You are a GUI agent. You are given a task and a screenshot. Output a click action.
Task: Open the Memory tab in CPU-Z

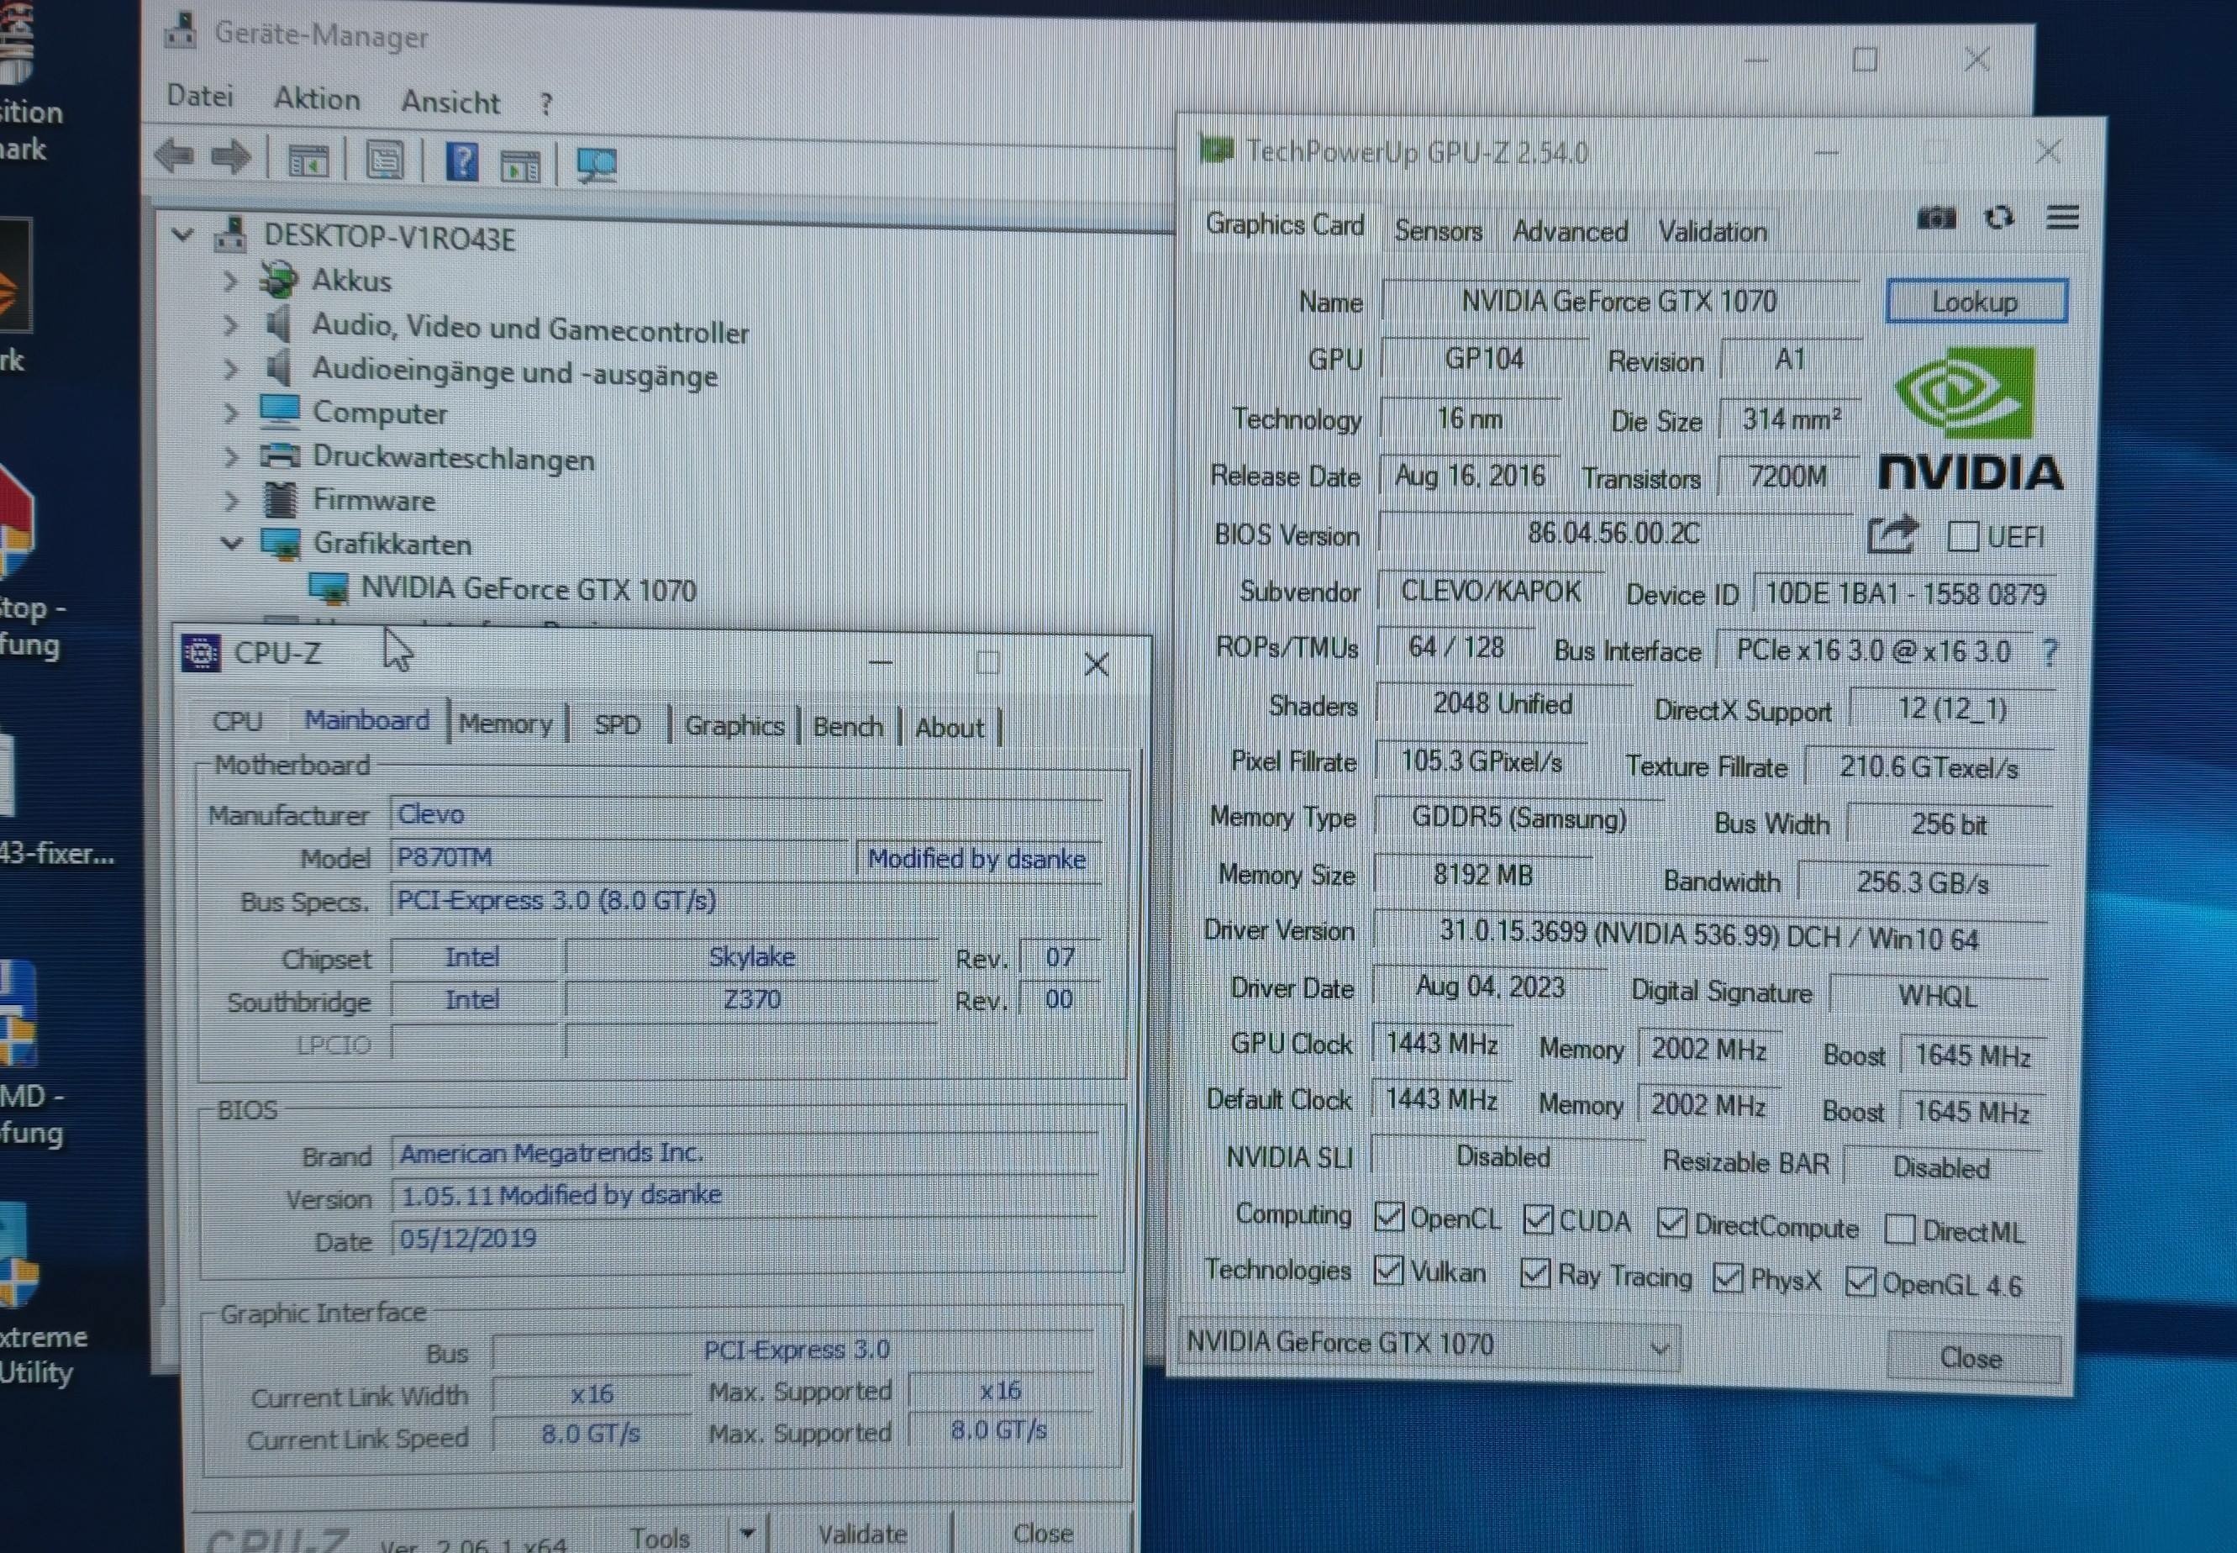point(505,724)
